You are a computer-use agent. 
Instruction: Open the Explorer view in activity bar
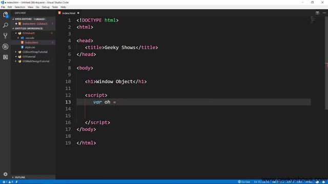[x=6, y=15]
